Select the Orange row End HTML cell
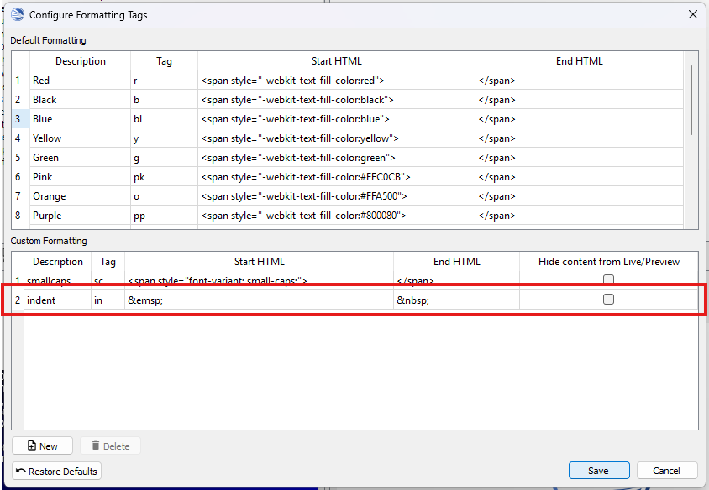The height and width of the screenshot is (490, 709). [x=579, y=196]
